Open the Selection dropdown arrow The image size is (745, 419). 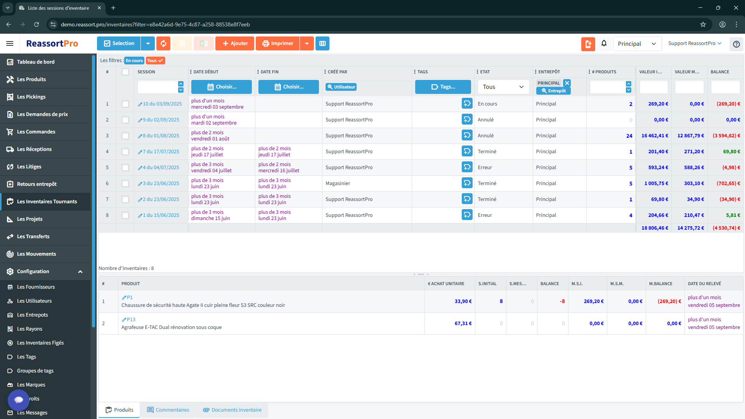click(x=147, y=43)
